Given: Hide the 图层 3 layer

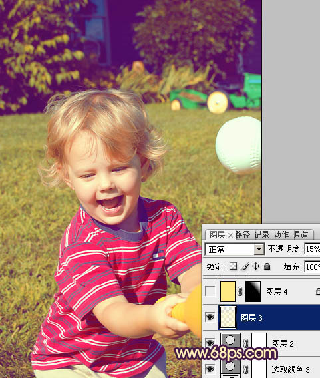Looking at the screenshot, I should (x=210, y=317).
